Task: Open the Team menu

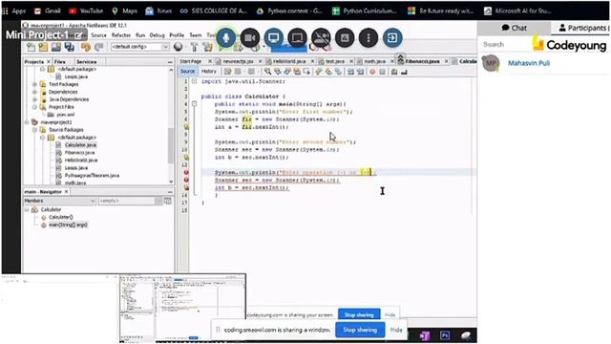Action: (x=195, y=35)
